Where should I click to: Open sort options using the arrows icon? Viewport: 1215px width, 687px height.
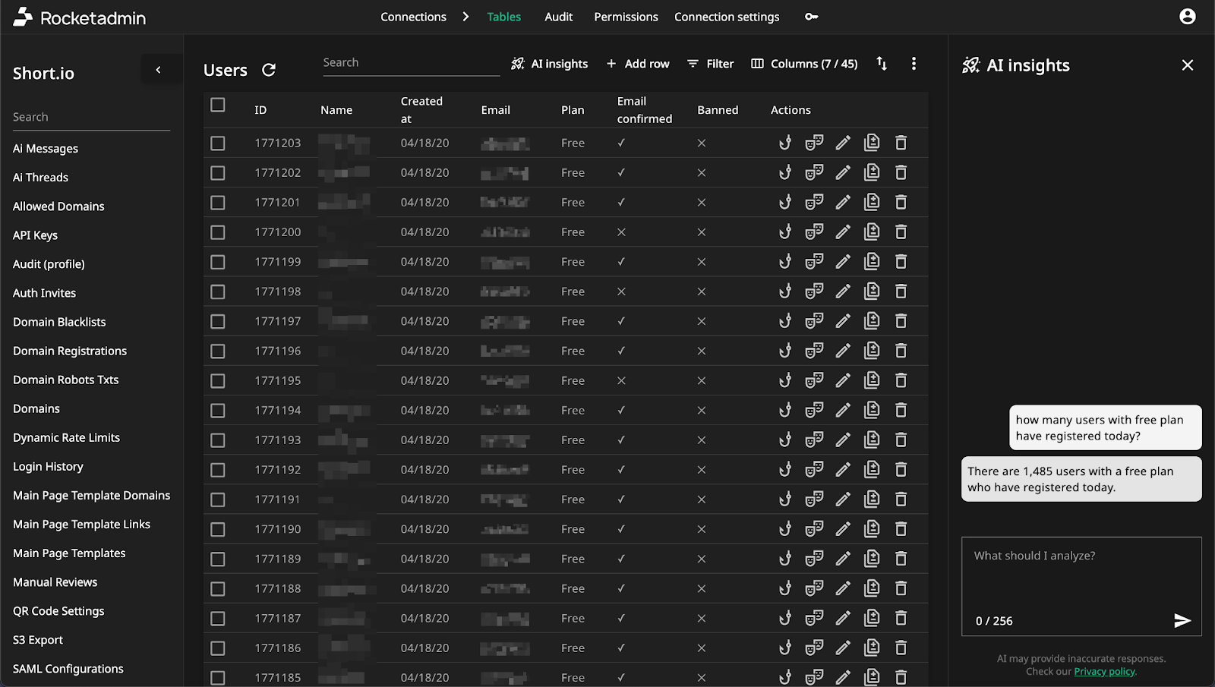click(x=881, y=64)
